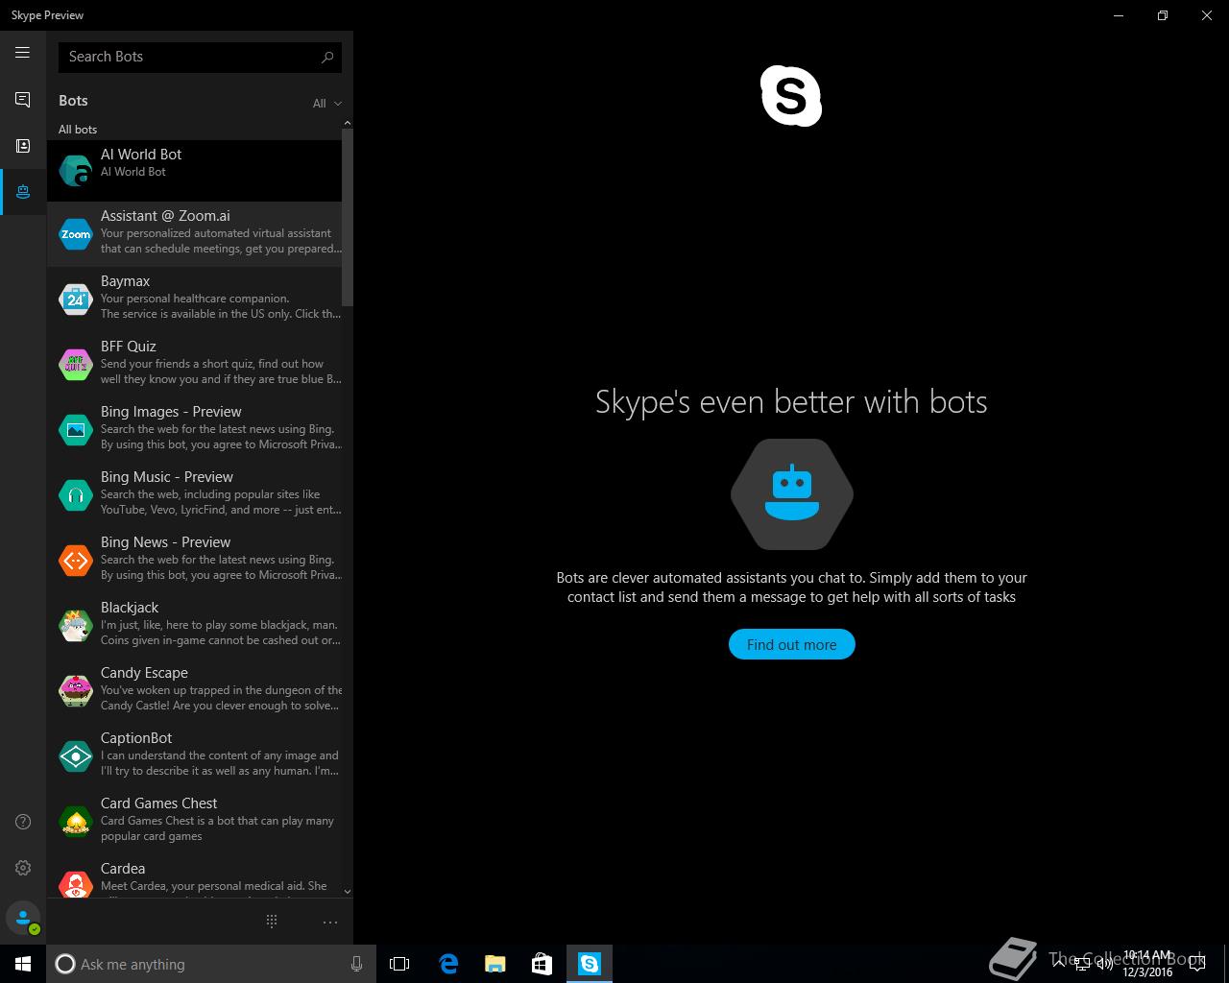Expand the All bots filter dropdown
Image resolution: width=1229 pixels, height=983 pixels.
327,104
